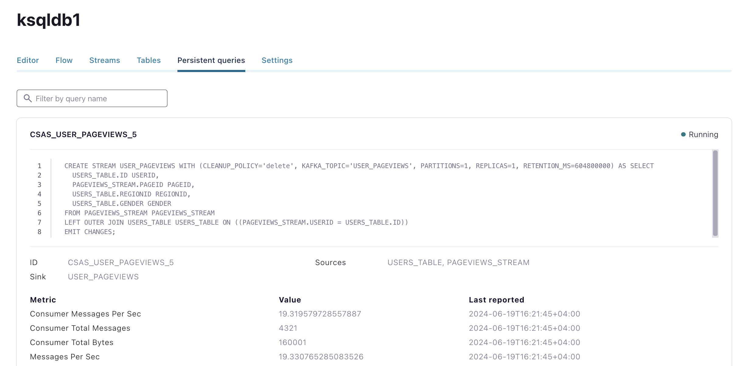Open the Streams tab

tap(104, 60)
